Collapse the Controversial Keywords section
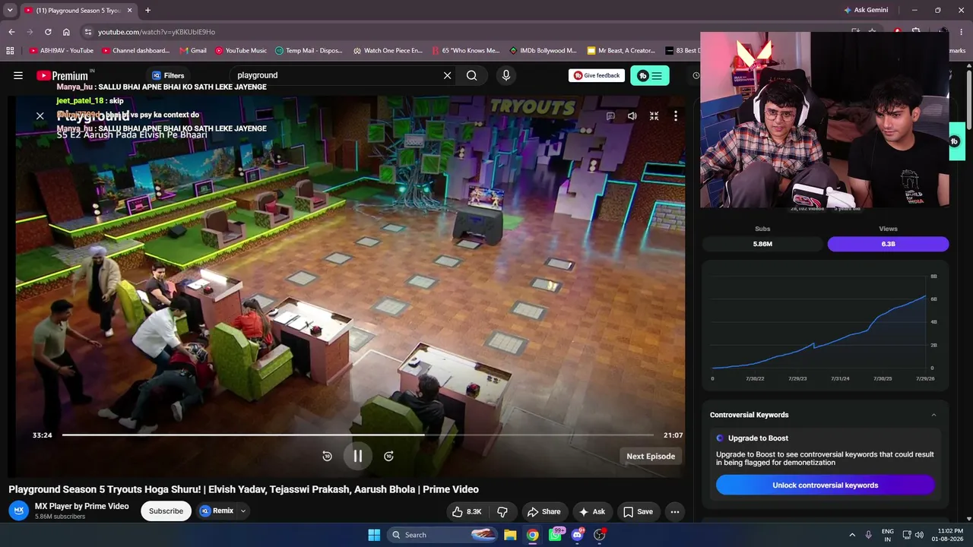Screen dimensions: 973x547 pos(933,415)
